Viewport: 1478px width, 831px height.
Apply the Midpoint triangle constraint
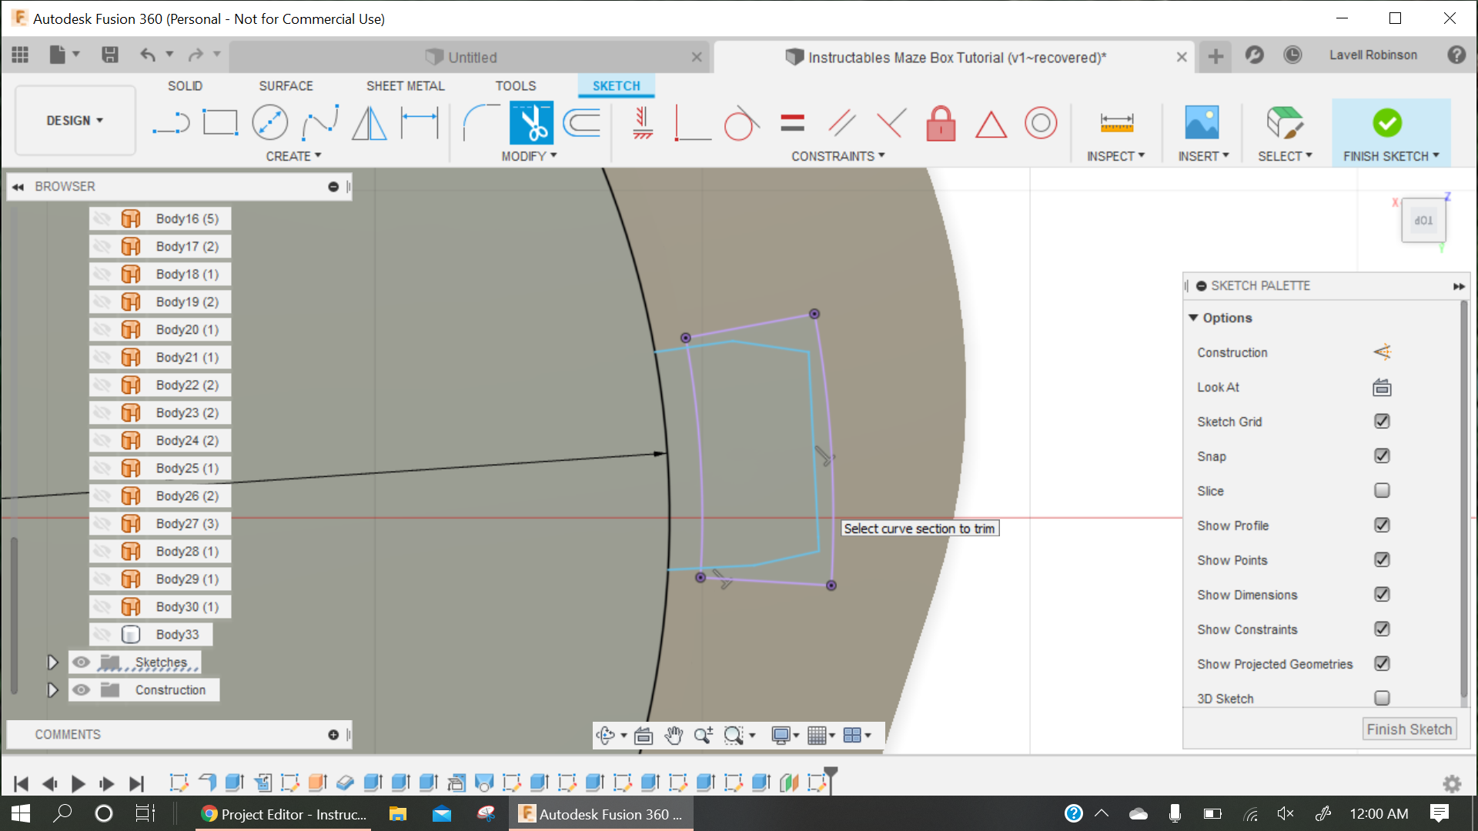[x=991, y=124]
